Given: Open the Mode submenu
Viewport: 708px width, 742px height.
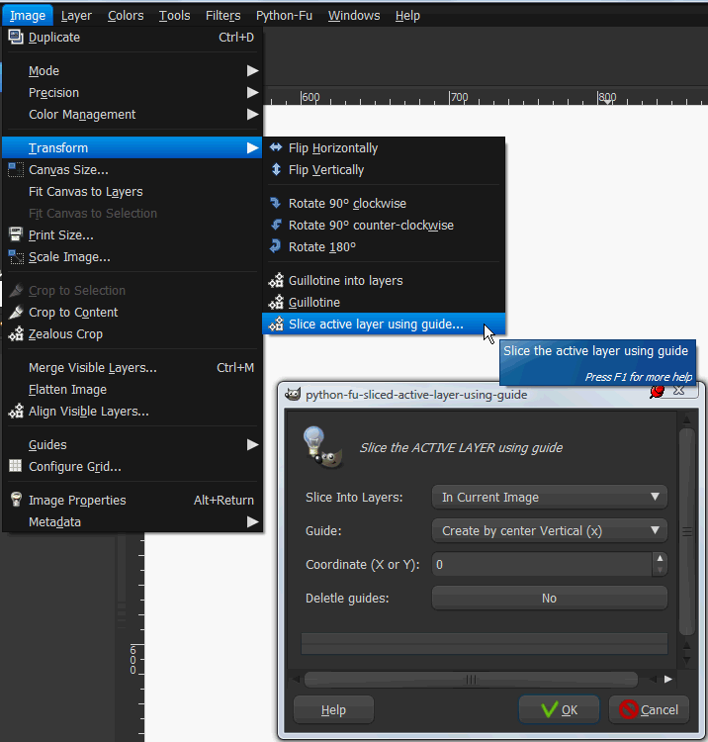Looking at the screenshot, I should pyautogui.click(x=133, y=70).
